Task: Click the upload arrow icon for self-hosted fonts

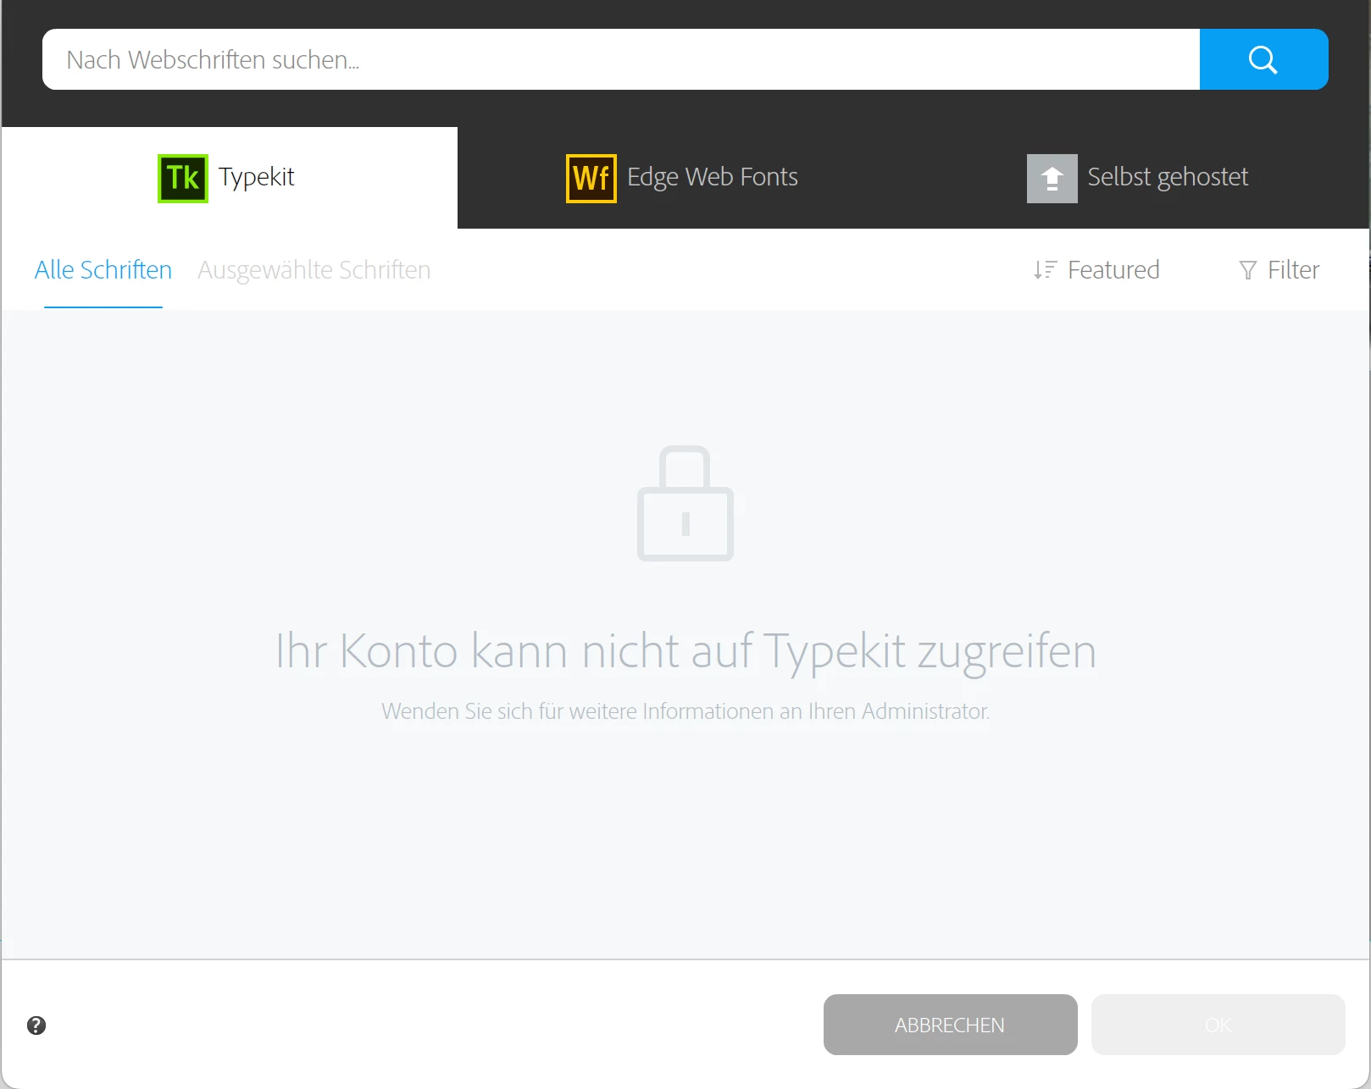Action: tap(1052, 178)
